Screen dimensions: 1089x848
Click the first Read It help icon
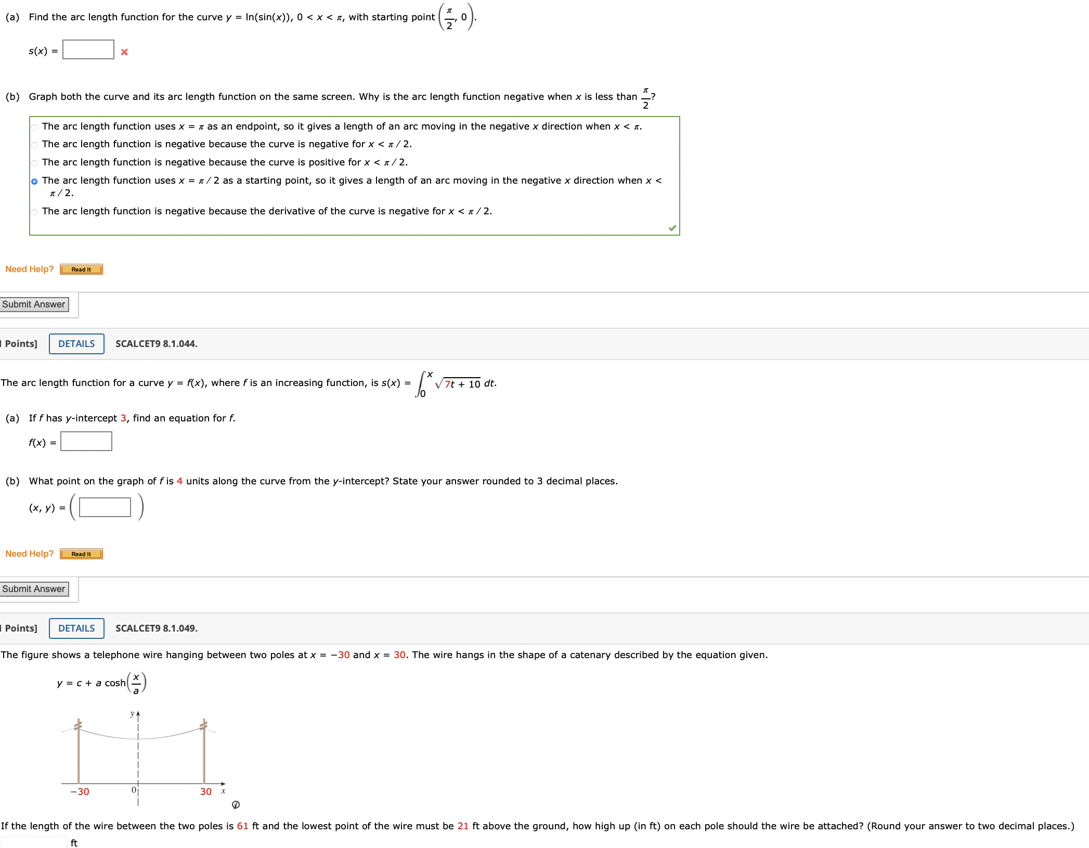(81, 269)
